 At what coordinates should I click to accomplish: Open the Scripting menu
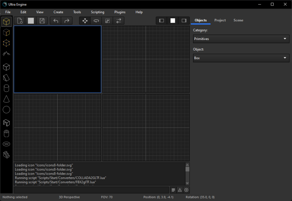point(97,12)
